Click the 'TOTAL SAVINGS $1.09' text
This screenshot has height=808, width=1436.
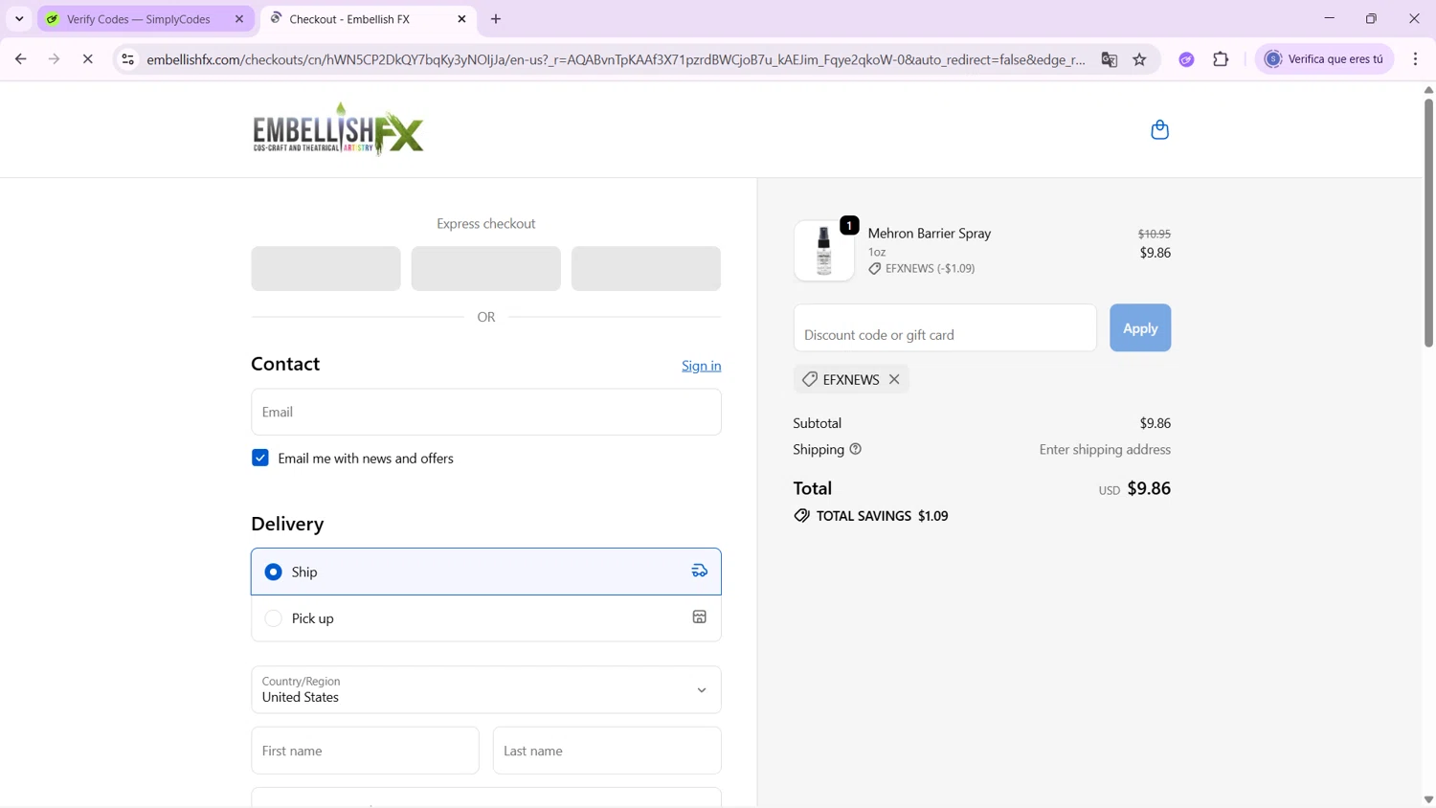(882, 516)
